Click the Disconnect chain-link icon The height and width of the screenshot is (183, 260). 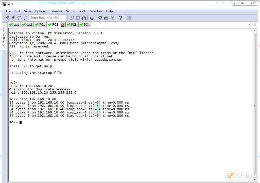[25, 18]
